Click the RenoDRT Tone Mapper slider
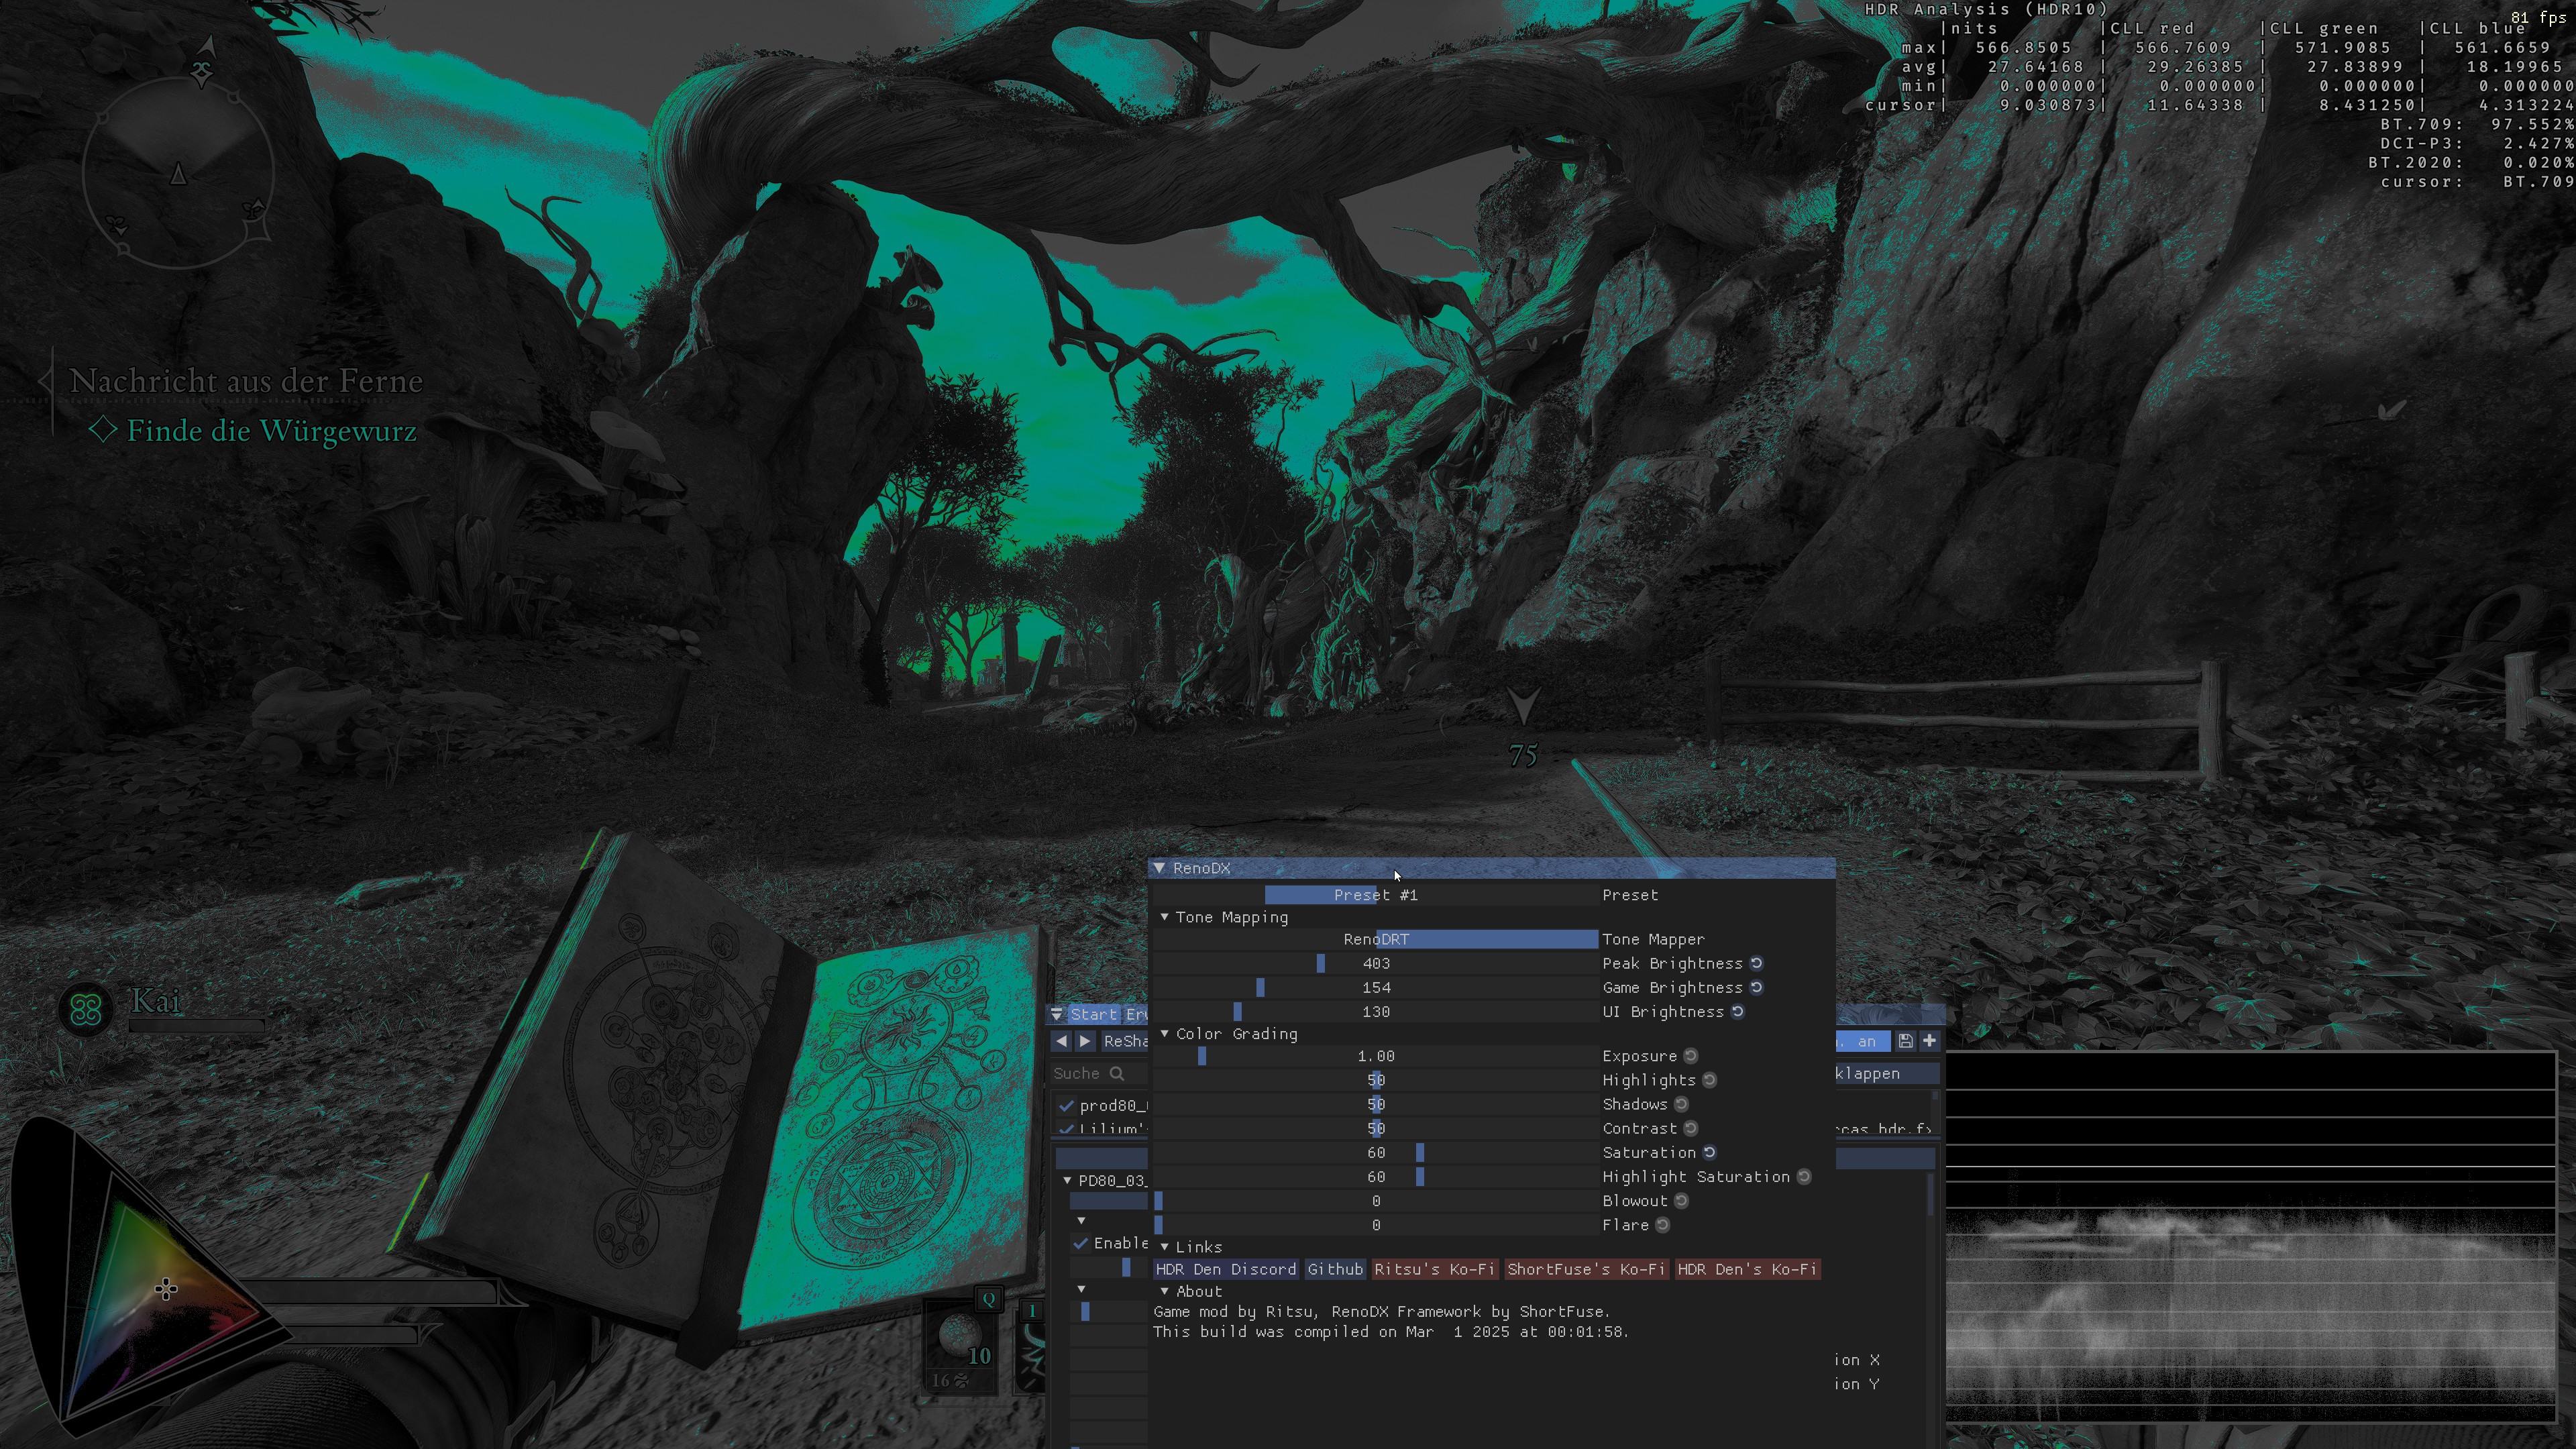The width and height of the screenshot is (2576, 1449). point(1376,939)
